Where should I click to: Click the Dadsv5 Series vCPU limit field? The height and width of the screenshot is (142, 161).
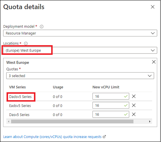(x=111, y=96)
